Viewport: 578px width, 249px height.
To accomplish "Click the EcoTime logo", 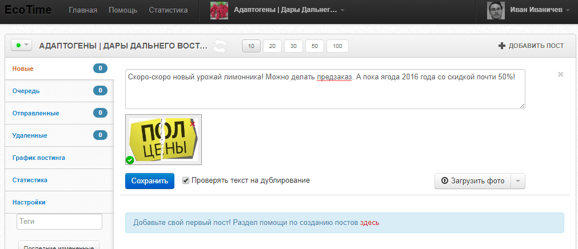I will [x=28, y=10].
